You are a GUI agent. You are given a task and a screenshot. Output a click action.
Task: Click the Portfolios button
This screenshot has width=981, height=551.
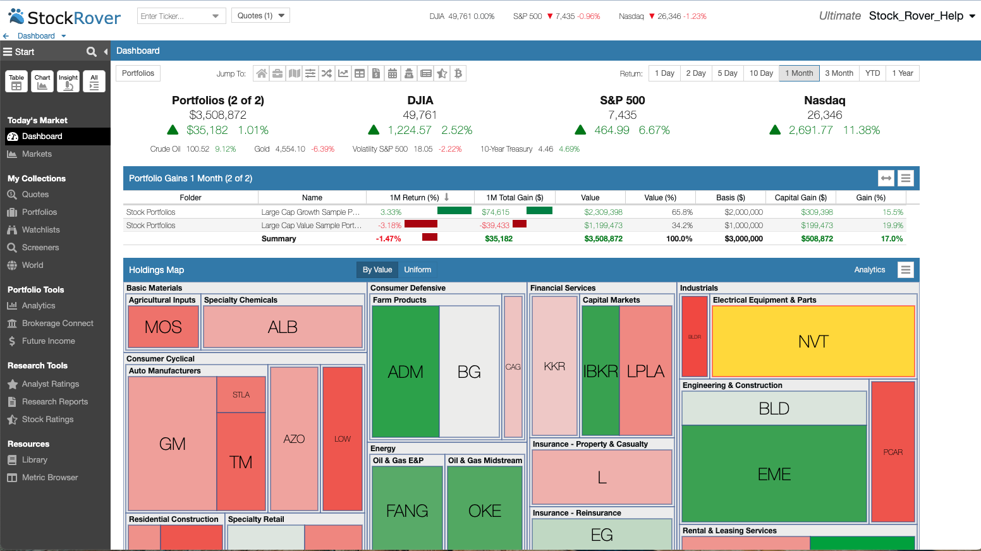click(x=138, y=73)
